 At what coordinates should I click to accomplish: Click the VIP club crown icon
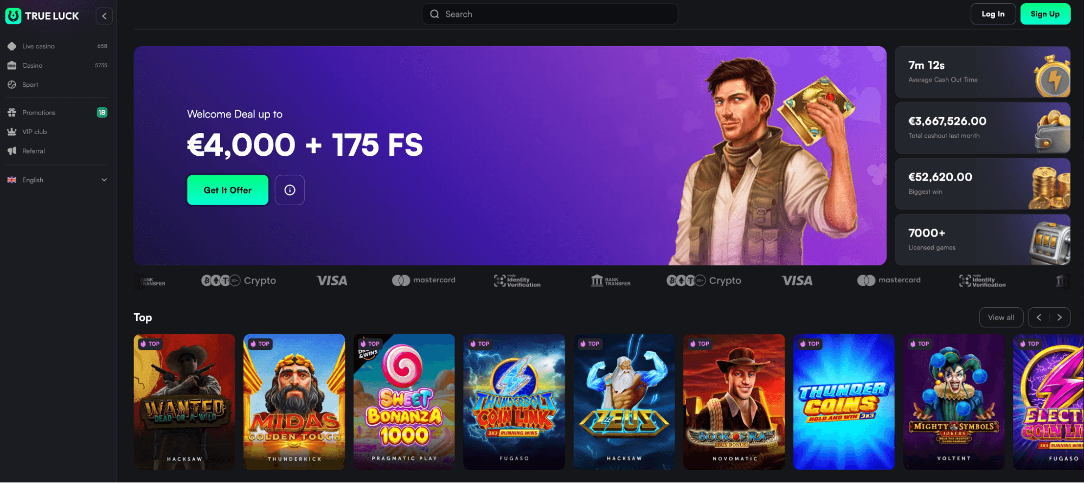[x=12, y=132]
